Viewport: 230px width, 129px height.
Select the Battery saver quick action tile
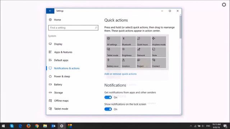114,63
